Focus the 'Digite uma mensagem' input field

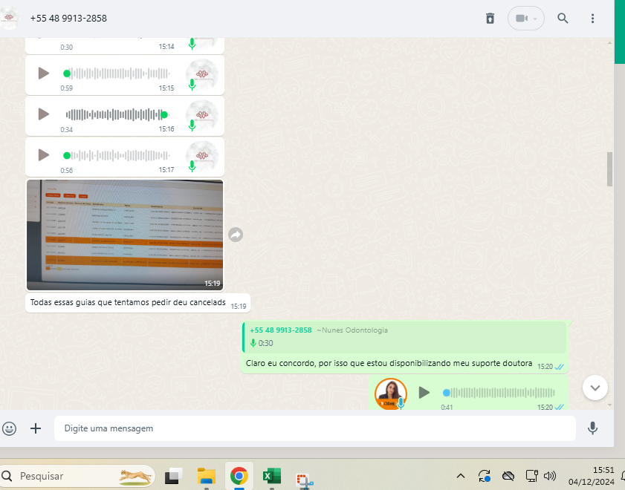pos(312,428)
